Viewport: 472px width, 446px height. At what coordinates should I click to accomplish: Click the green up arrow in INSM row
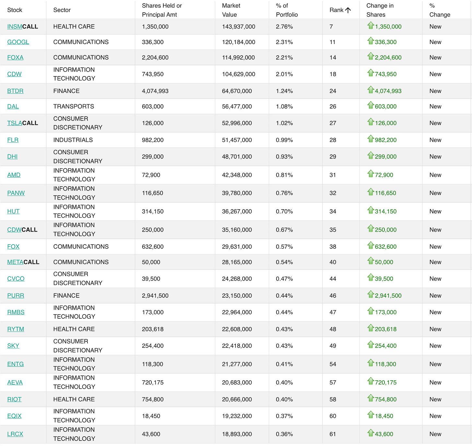(371, 25)
